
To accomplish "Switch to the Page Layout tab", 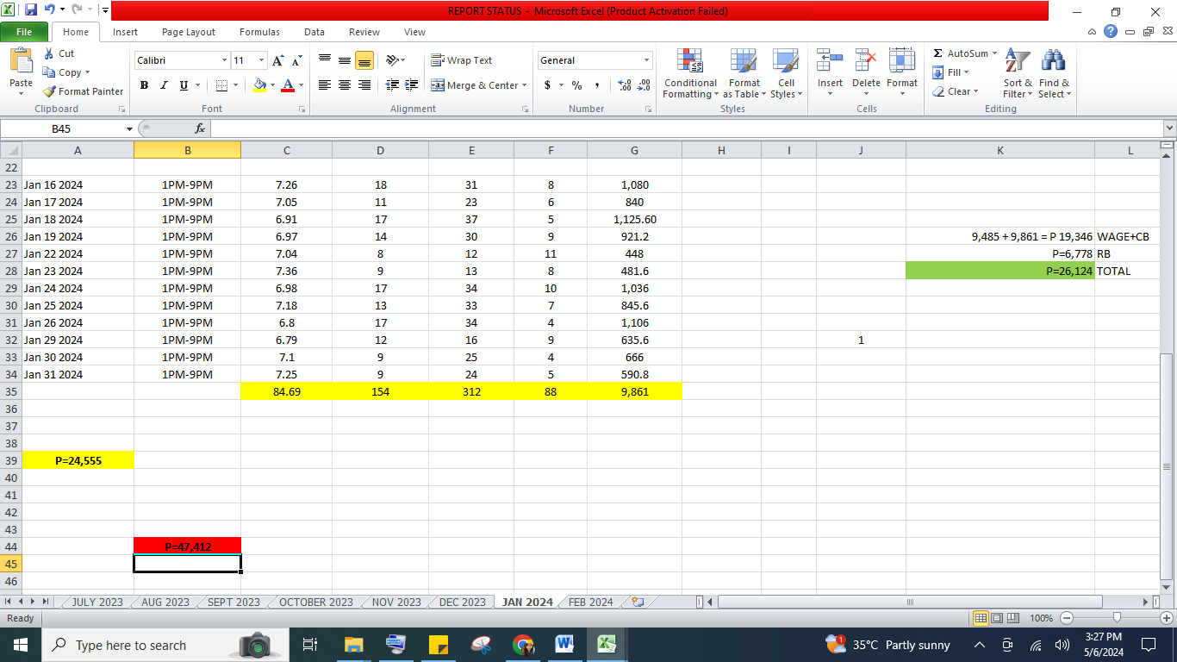I will coord(189,32).
